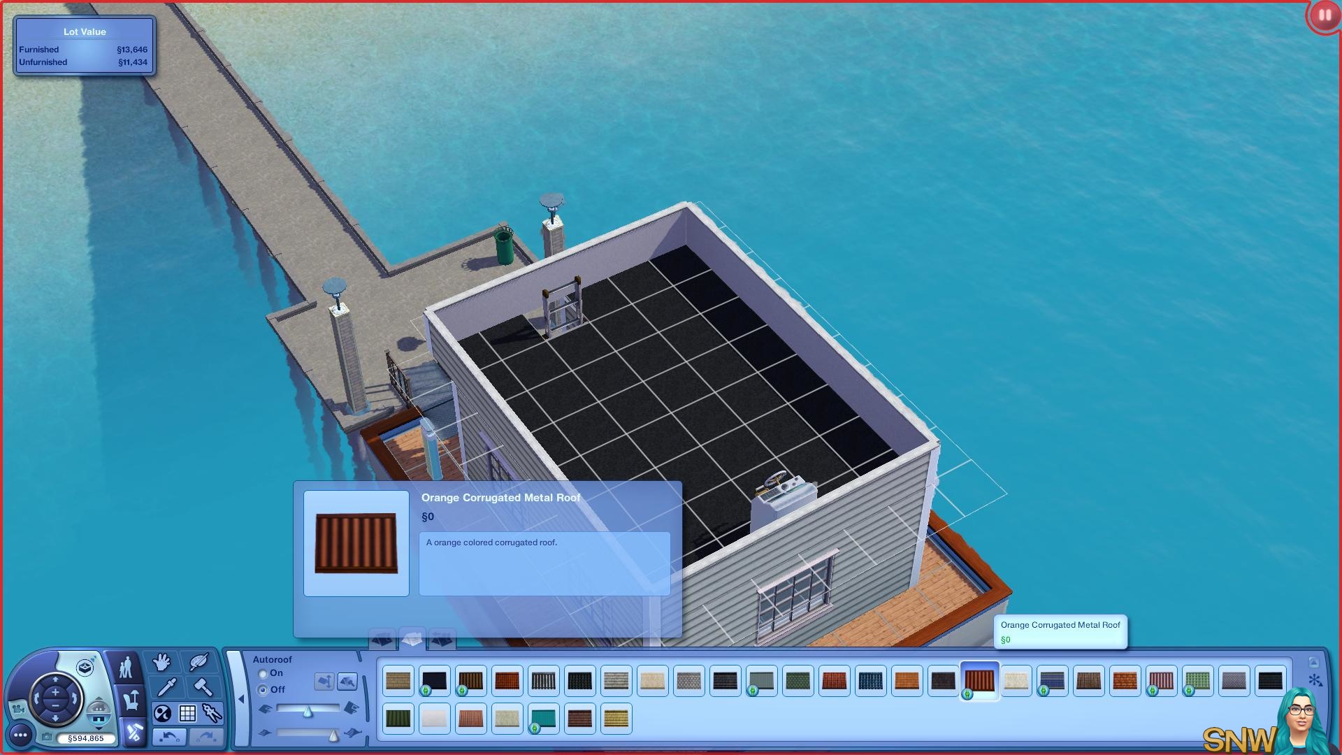Select the blue striped roof thumbnail
The width and height of the screenshot is (1342, 755).
1053,681
